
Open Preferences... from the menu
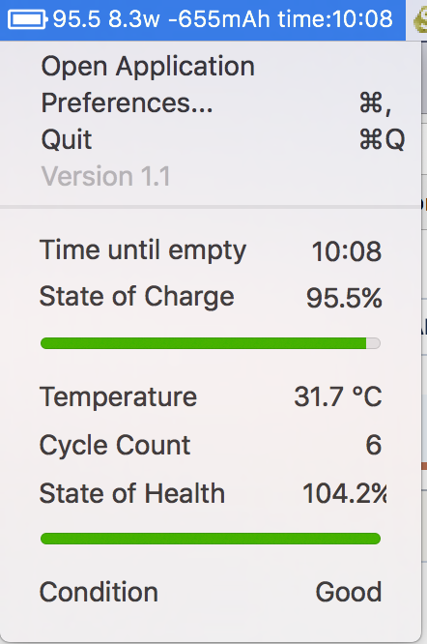211,102
